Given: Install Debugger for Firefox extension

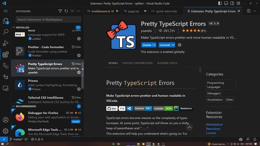Looking at the screenshot, I should click(76, 122).
